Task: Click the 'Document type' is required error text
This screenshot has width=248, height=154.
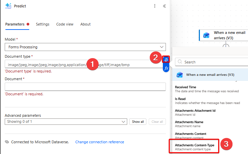Action: tap(28, 71)
